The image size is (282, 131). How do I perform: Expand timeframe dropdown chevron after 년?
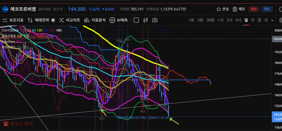pyautogui.click(x=272, y=20)
